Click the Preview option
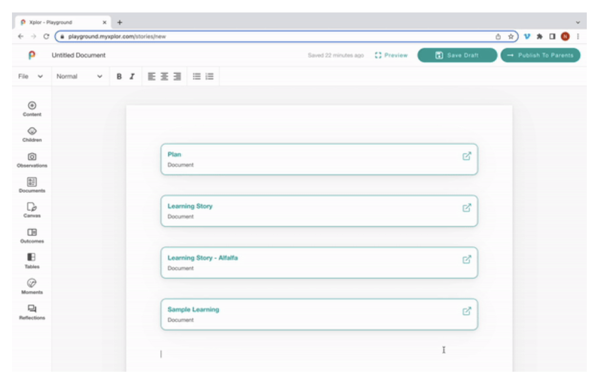Image resolution: width=594 pixels, height=377 pixels. point(392,56)
